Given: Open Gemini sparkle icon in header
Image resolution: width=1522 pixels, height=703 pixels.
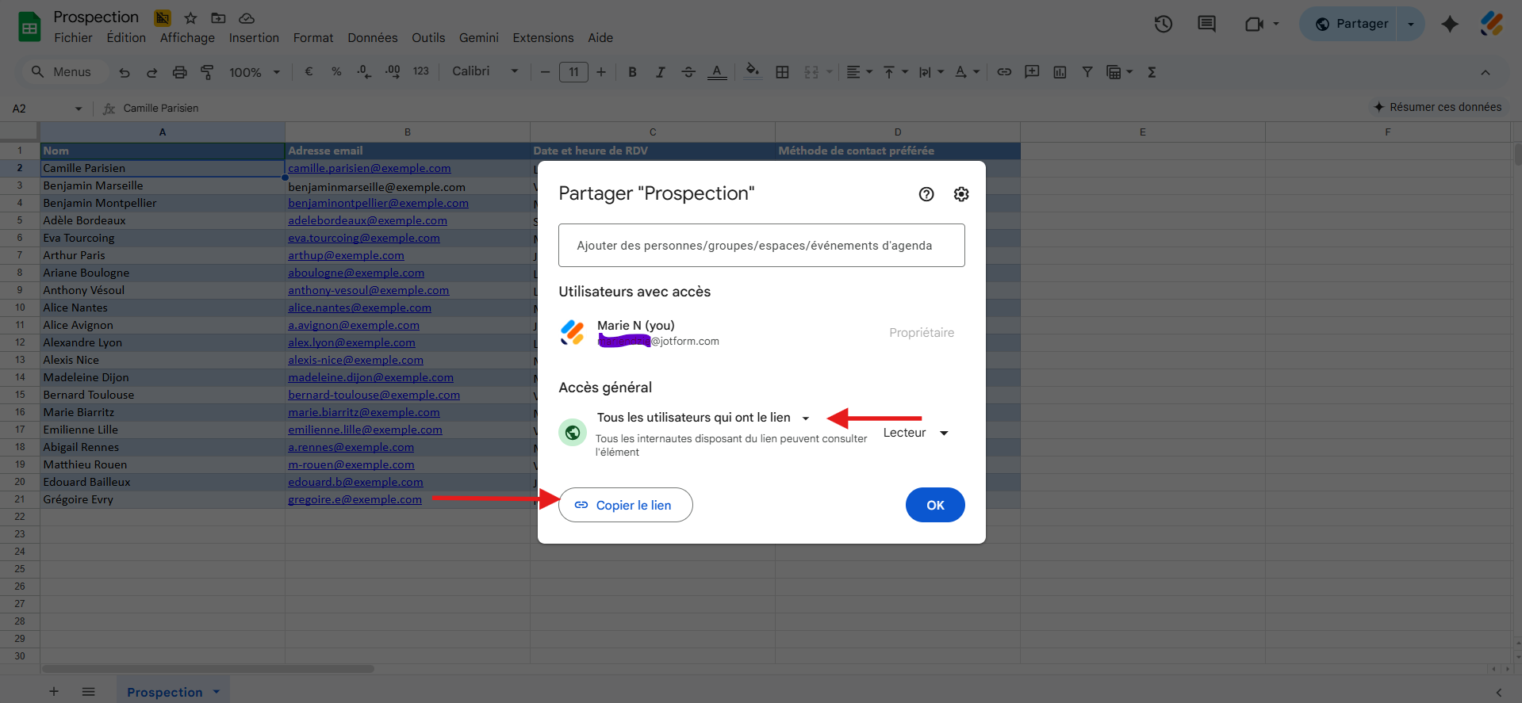Looking at the screenshot, I should (1450, 24).
